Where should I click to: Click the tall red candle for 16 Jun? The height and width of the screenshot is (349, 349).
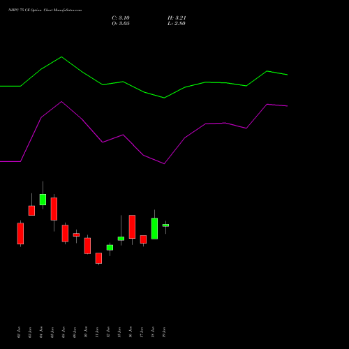132,227
